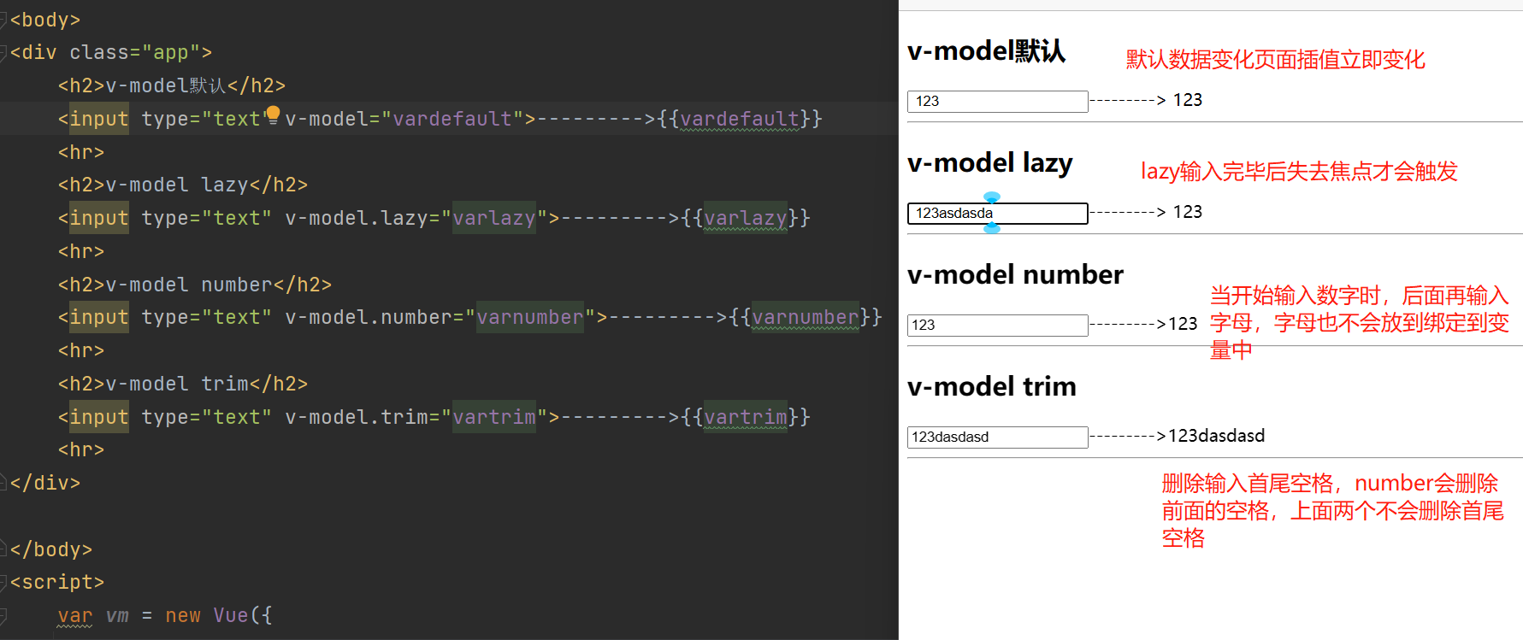Click the rendered 'v-model lazy' heading
This screenshot has height=640, width=1523.
click(989, 162)
